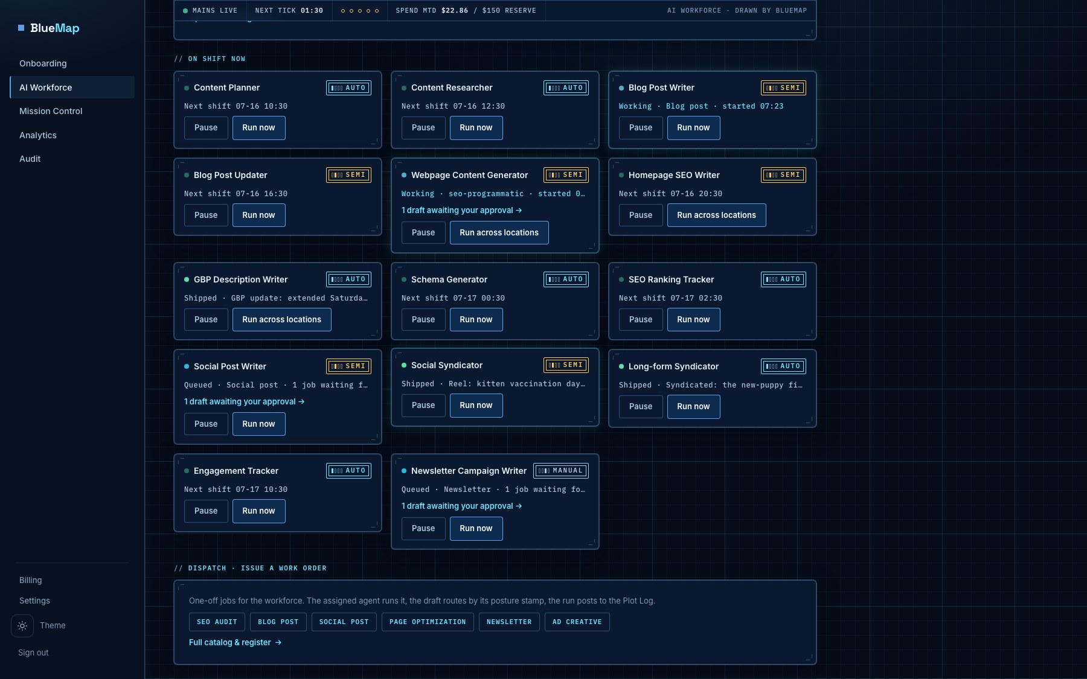The width and height of the screenshot is (1087, 679).
Task: Issue an SEO AUDIT work order
Action: tap(217, 622)
